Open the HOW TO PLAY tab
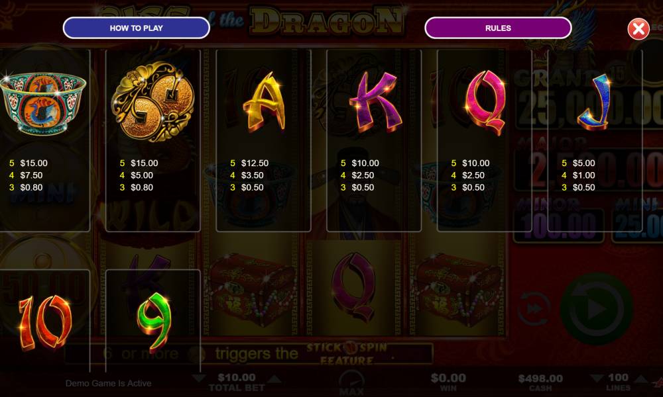 [x=136, y=28]
